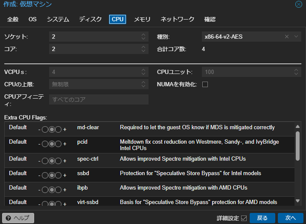Toggle the 詳細設定 advanced checkbox
The image size is (306, 224).
coord(244,218)
